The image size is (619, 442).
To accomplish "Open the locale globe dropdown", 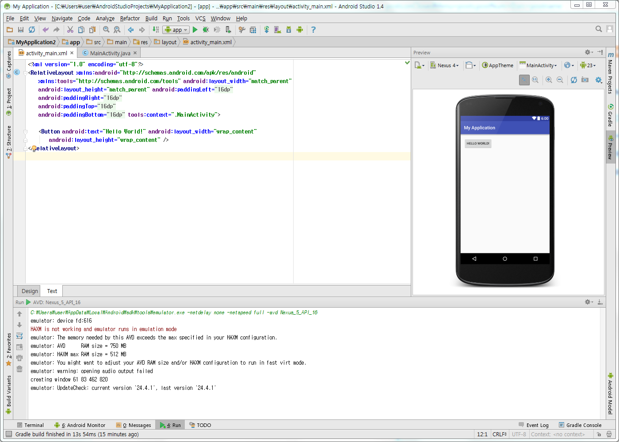I will pyautogui.click(x=569, y=65).
